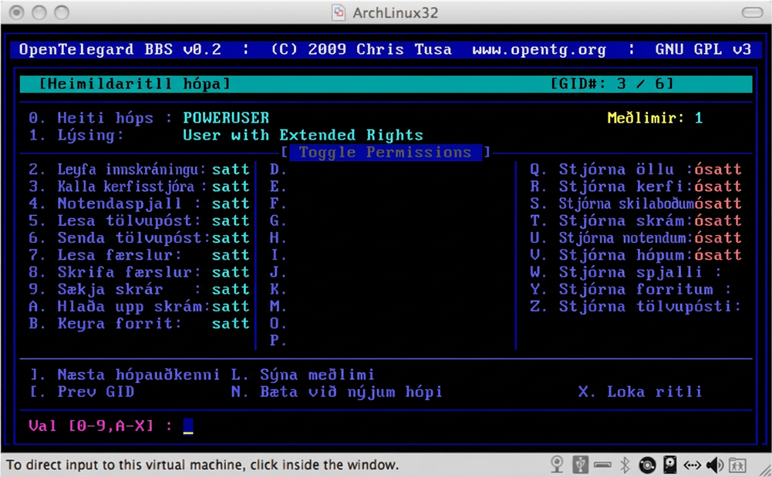The height and width of the screenshot is (477, 772).
Task: Click the toolbar toggle pill in the title bar
Action: (x=752, y=12)
